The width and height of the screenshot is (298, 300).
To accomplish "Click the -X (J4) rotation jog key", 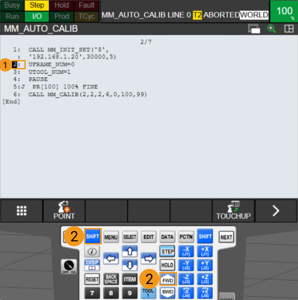I will pos(186,293).
